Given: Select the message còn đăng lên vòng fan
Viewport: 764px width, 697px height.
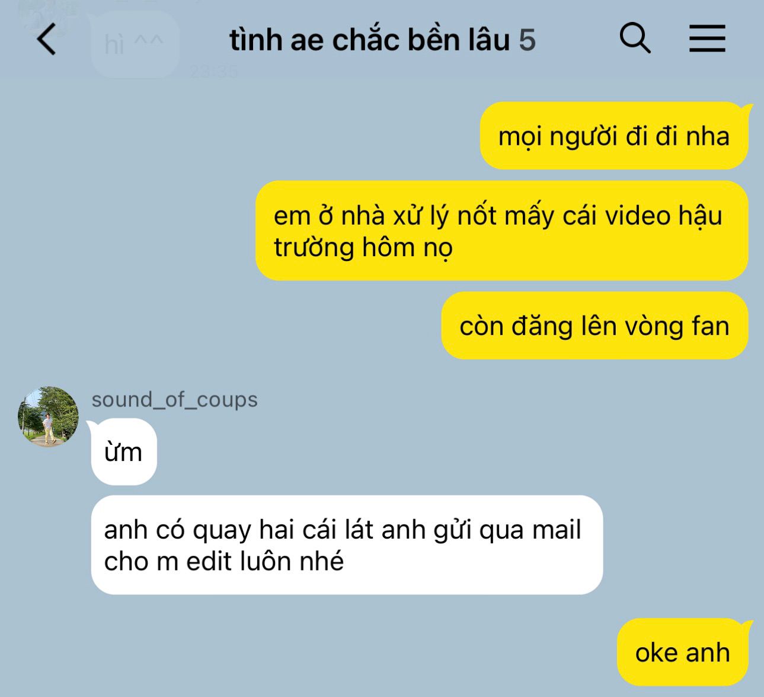Looking at the screenshot, I should coord(594,326).
